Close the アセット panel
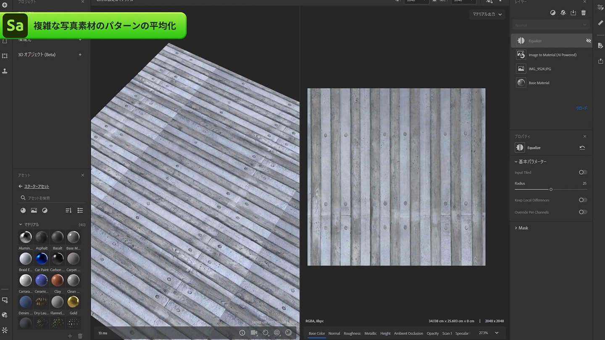The height and width of the screenshot is (340, 605). point(82,175)
